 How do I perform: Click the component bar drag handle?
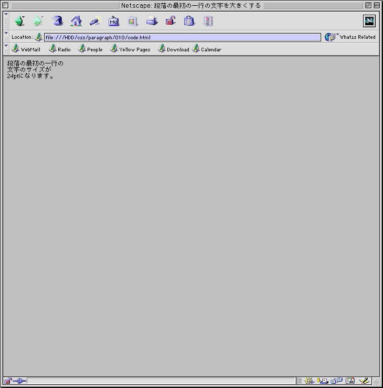pyautogui.click(x=299, y=381)
